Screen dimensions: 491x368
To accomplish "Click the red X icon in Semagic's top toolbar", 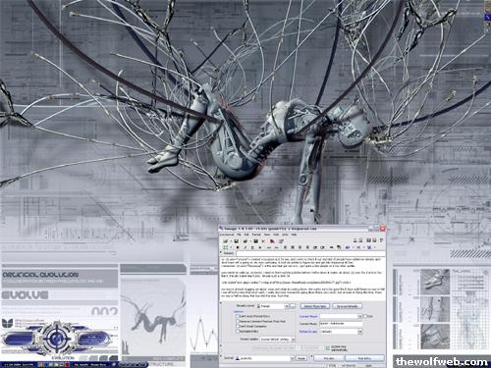I will [x=263, y=241].
